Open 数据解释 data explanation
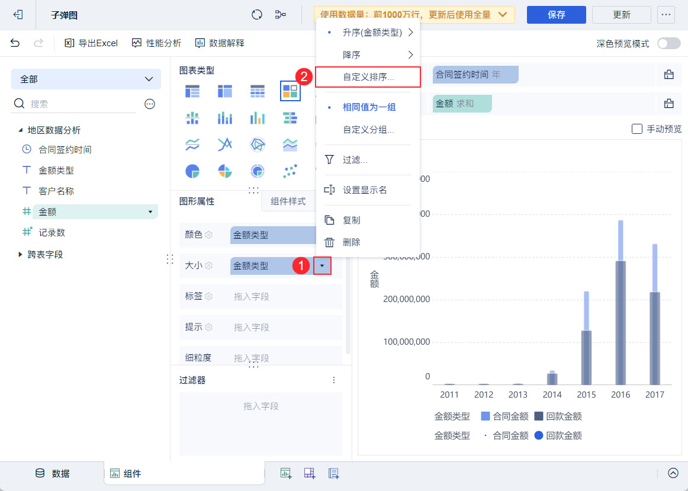The image size is (688, 491). tap(220, 43)
